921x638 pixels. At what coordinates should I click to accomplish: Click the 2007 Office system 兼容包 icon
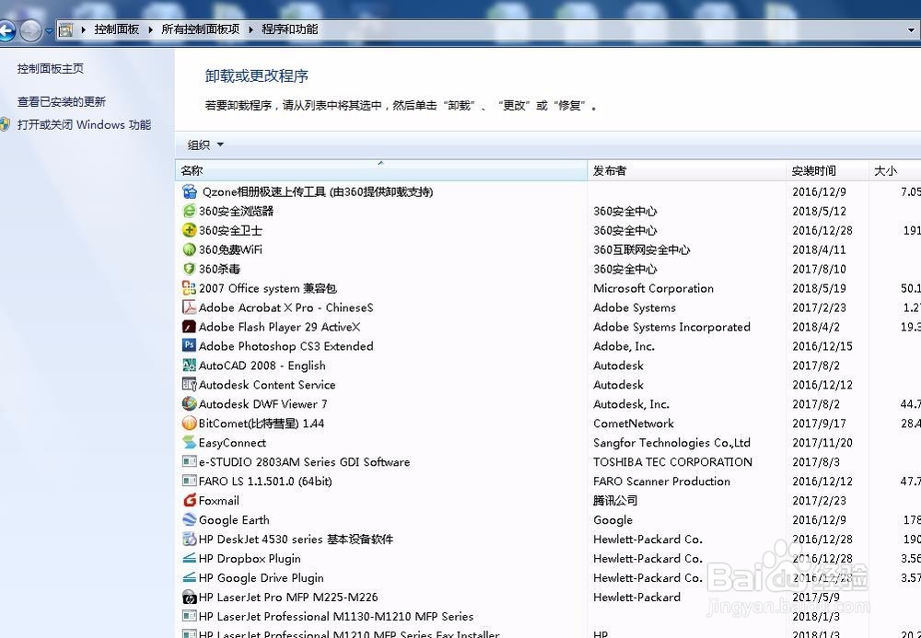point(189,288)
